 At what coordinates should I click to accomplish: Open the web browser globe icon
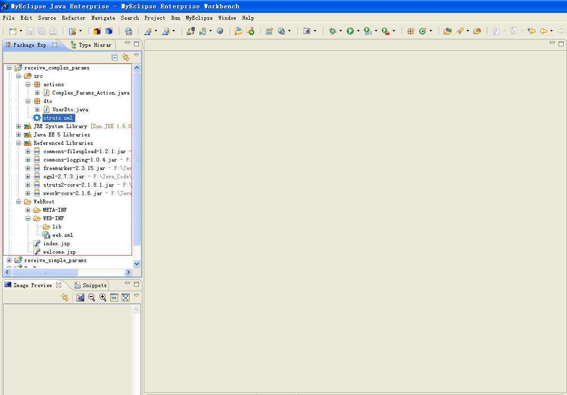point(220,31)
